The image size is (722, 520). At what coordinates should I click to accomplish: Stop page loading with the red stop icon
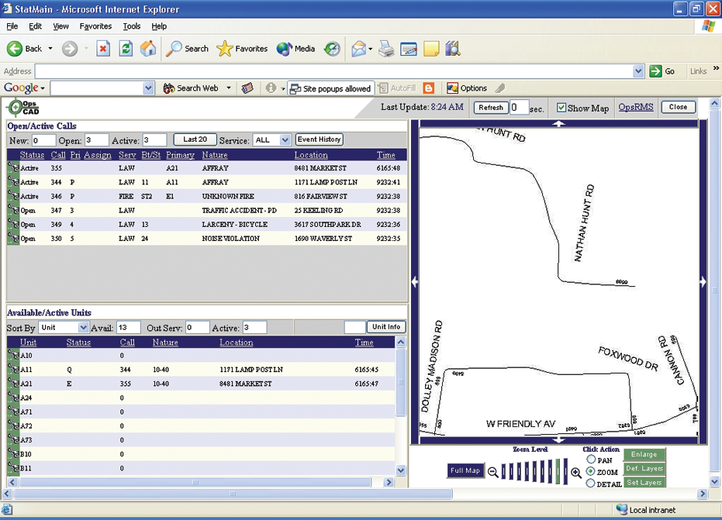[x=103, y=48]
